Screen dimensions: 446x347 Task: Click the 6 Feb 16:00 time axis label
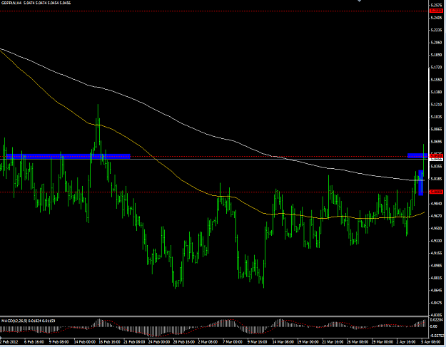pyautogui.click(x=34, y=342)
